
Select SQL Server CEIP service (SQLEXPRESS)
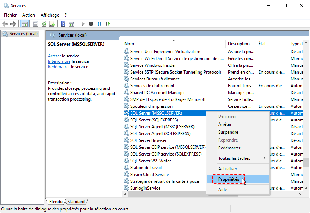164,154
